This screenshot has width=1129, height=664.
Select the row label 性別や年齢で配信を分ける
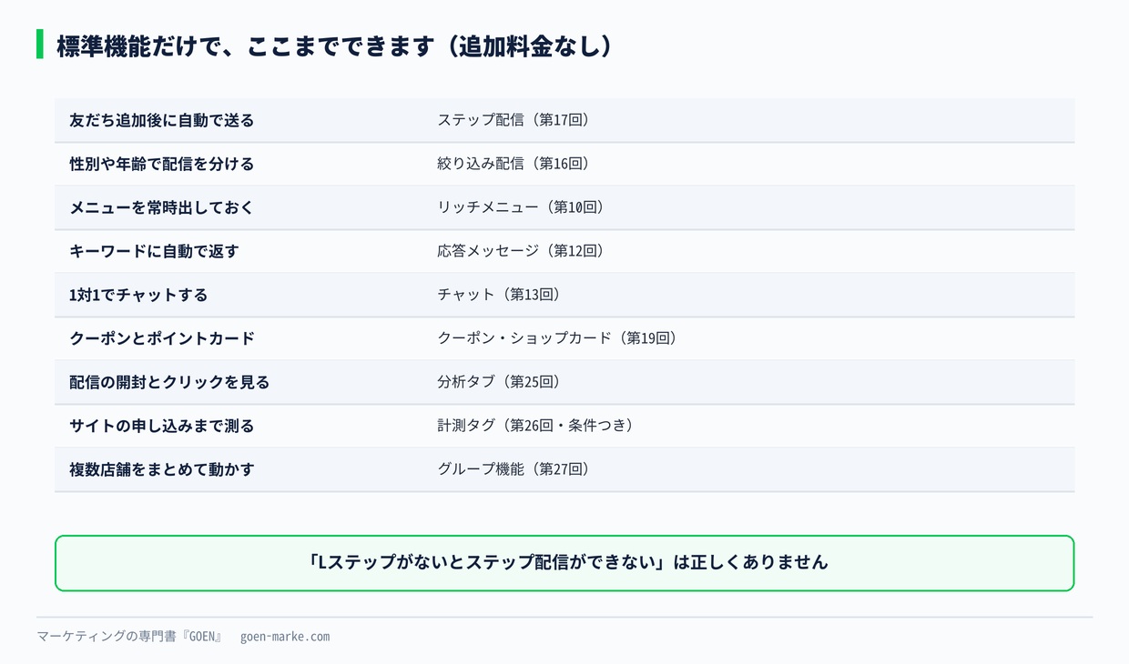[162, 164]
